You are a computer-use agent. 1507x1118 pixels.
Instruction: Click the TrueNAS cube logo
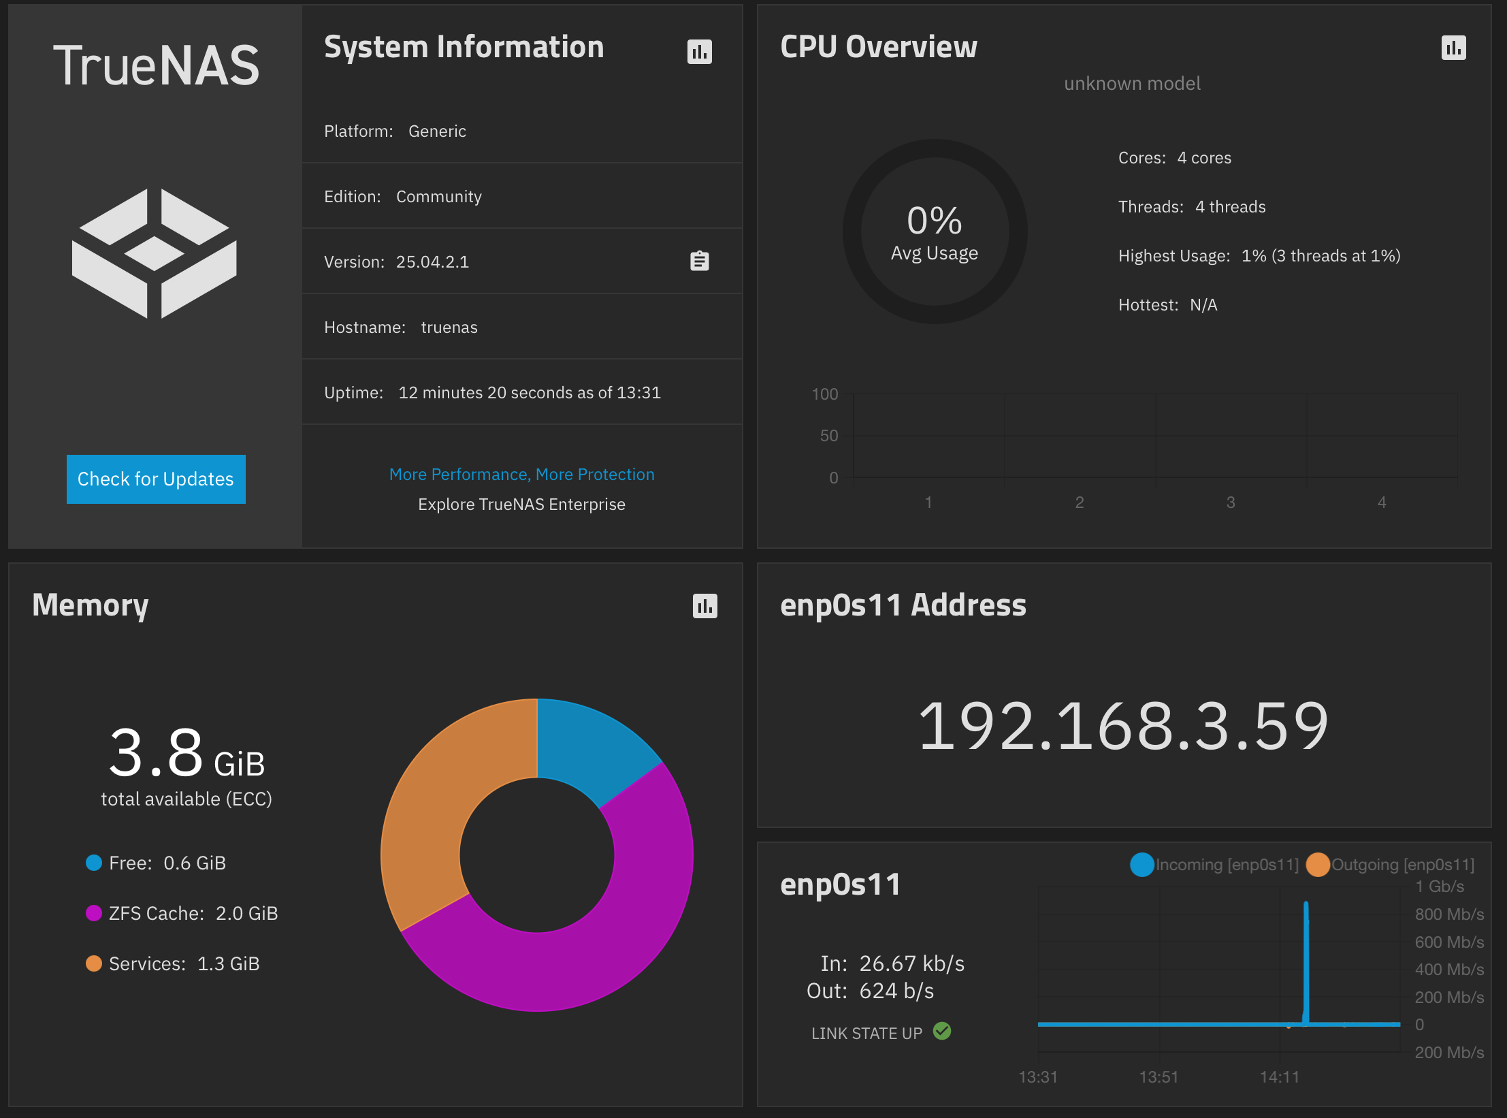click(155, 253)
